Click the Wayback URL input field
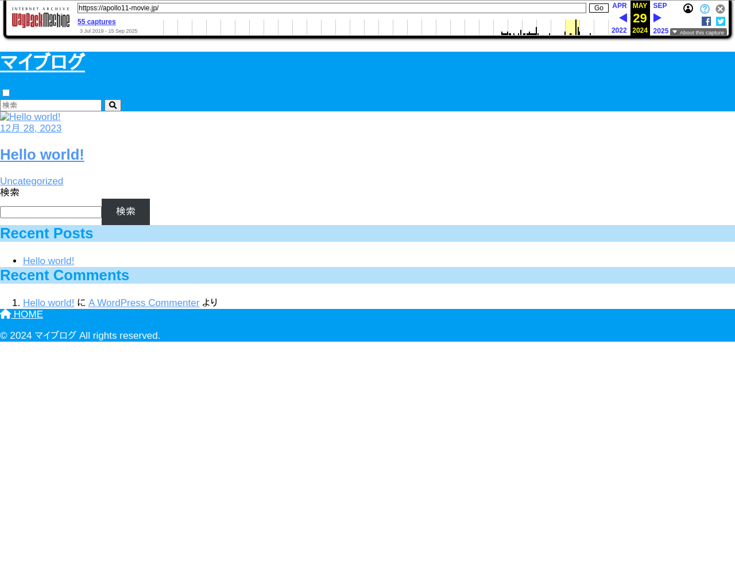This screenshot has height=588, width=735. (331, 8)
